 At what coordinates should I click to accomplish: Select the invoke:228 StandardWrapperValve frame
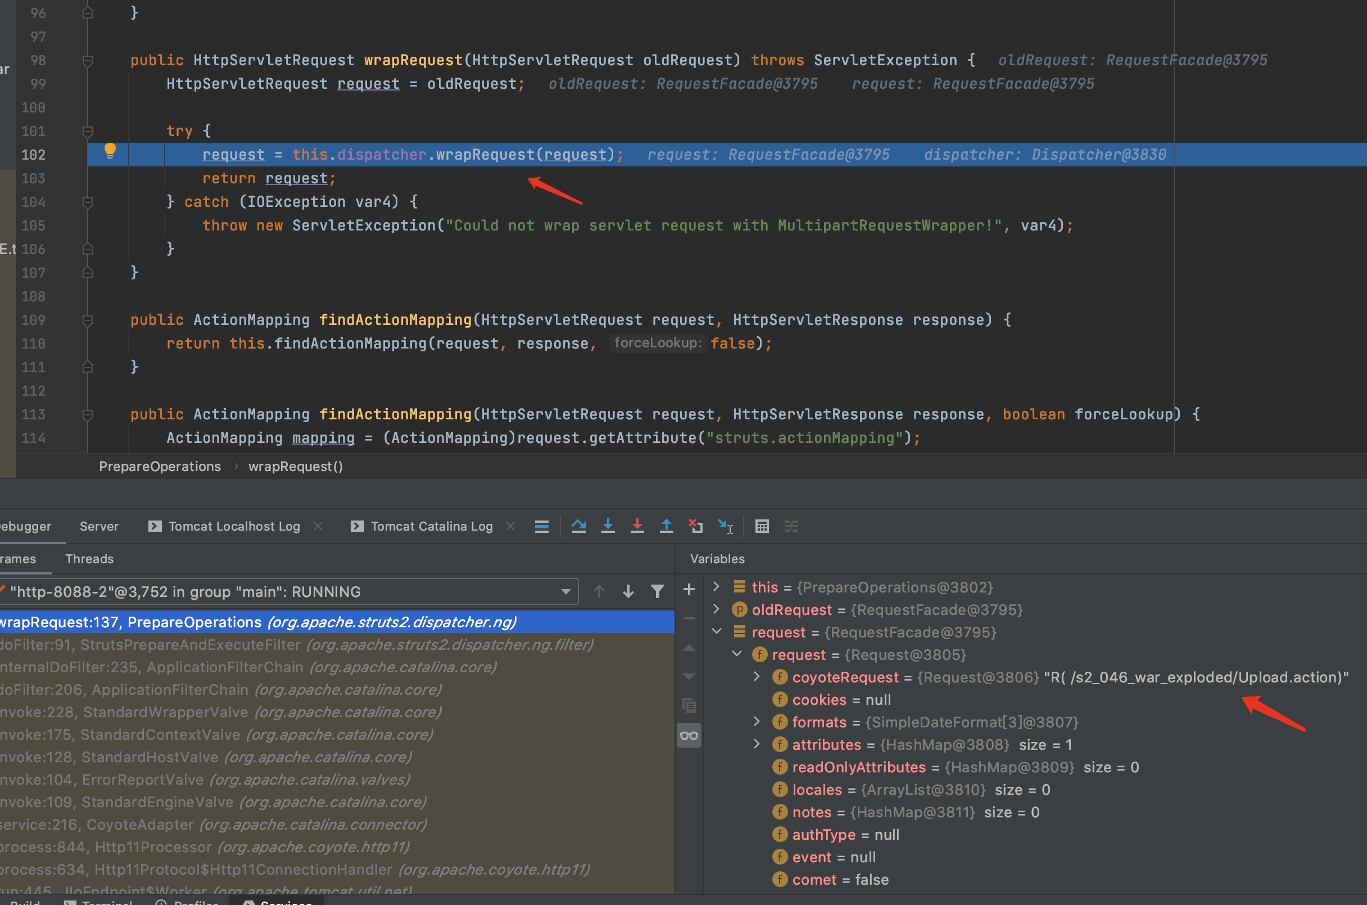tap(337, 712)
